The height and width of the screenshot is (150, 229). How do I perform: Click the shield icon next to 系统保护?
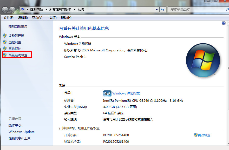point(5,49)
